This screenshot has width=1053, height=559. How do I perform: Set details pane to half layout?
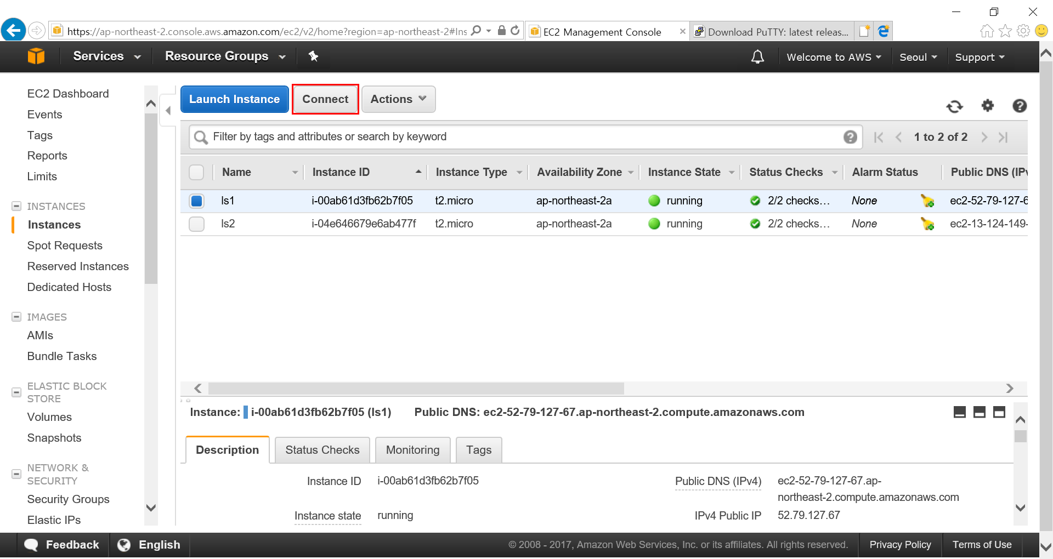click(980, 412)
